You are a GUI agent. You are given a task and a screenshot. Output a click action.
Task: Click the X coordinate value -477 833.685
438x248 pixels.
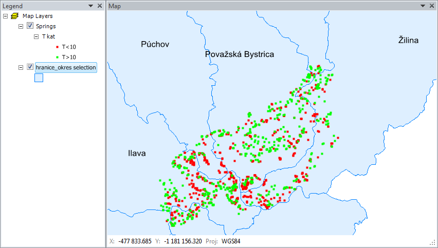[135, 241]
